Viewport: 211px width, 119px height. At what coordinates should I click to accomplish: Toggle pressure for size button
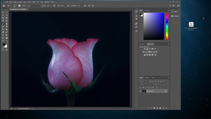click(89, 6)
